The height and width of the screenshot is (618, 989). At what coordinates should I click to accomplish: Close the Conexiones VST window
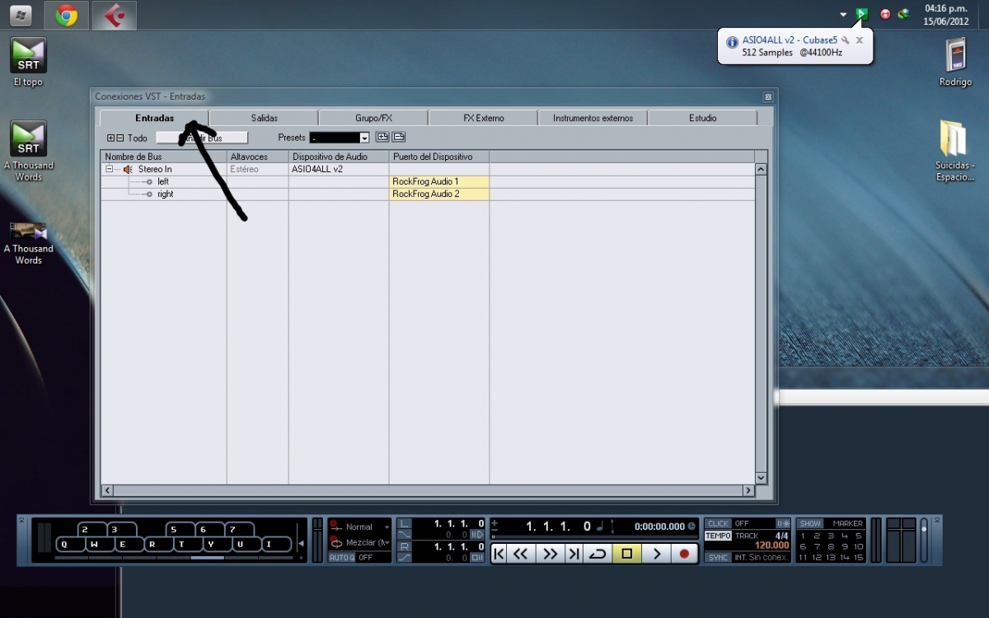(x=768, y=96)
